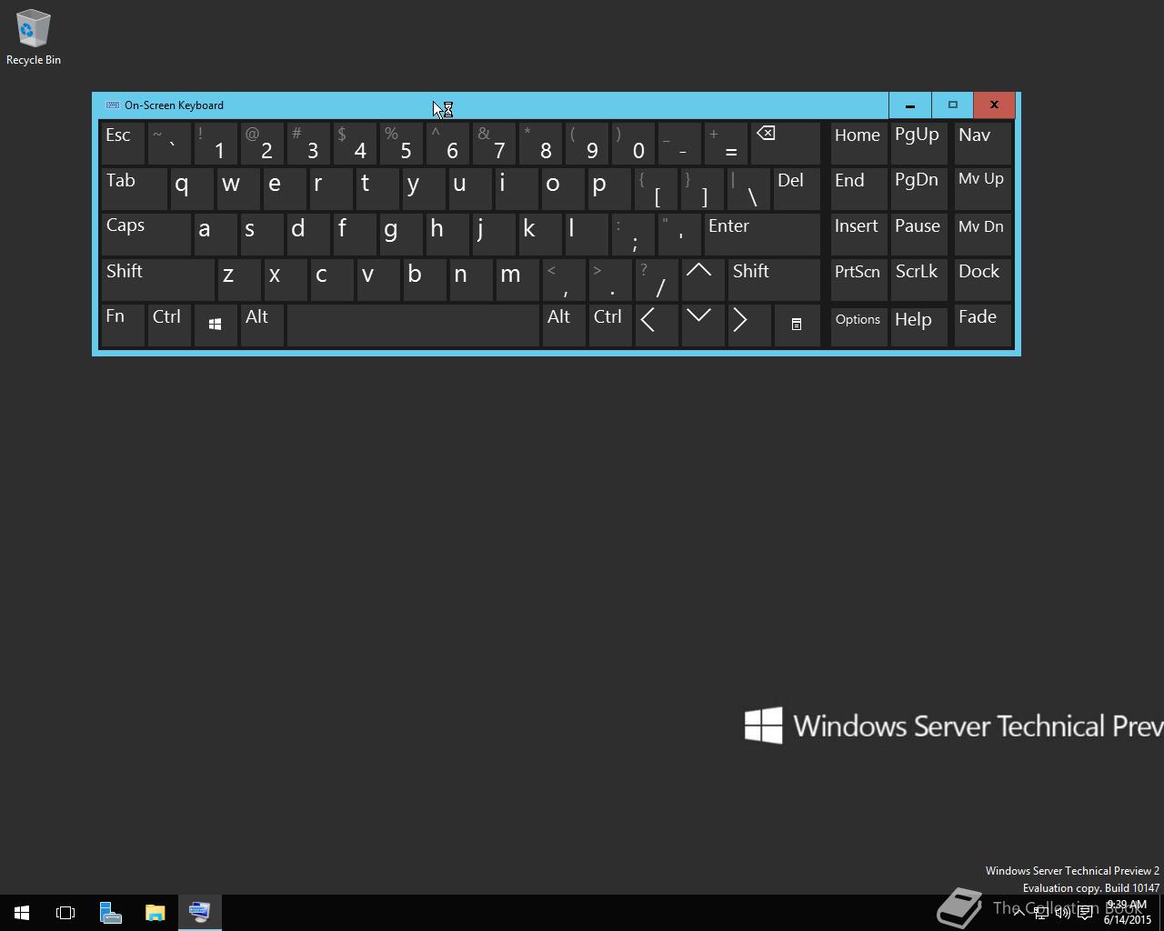Click the number 5 key
This screenshot has height=931, width=1164.
(402, 144)
